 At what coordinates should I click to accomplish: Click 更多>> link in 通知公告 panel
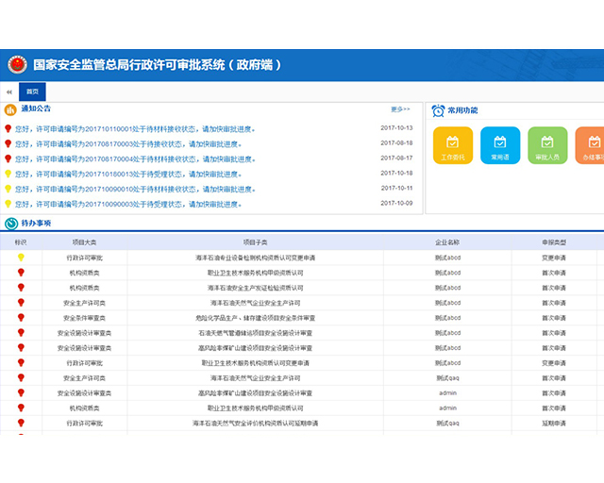click(x=400, y=109)
